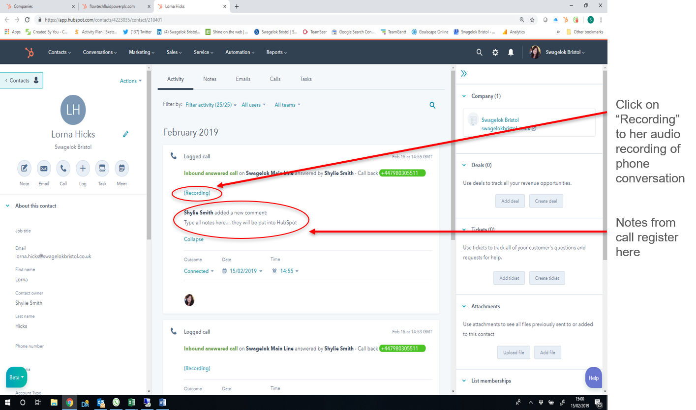Open Word from the taskbar
696x410 pixels.
pyautogui.click(x=162, y=402)
